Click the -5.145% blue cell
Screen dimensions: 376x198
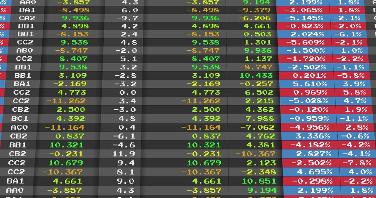pyautogui.click(x=304, y=18)
